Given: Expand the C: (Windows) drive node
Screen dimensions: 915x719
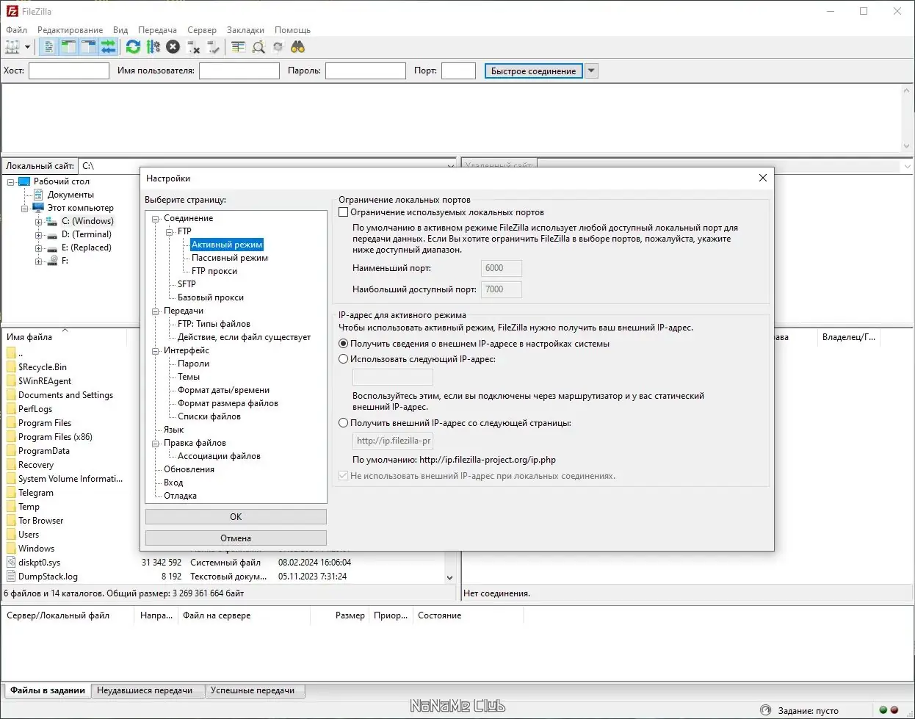Looking at the screenshot, I should tap(38, 221).
